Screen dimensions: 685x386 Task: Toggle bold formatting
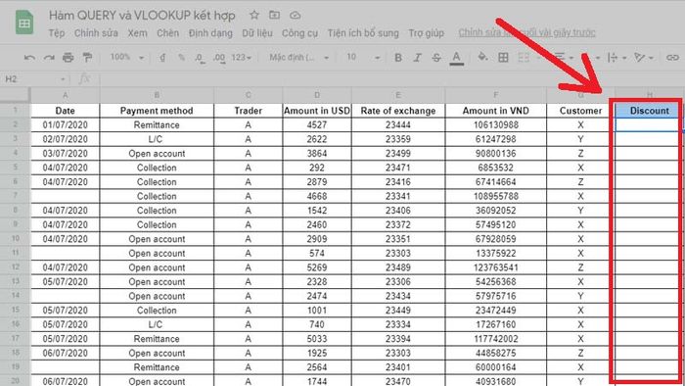(x=398, y=57)
